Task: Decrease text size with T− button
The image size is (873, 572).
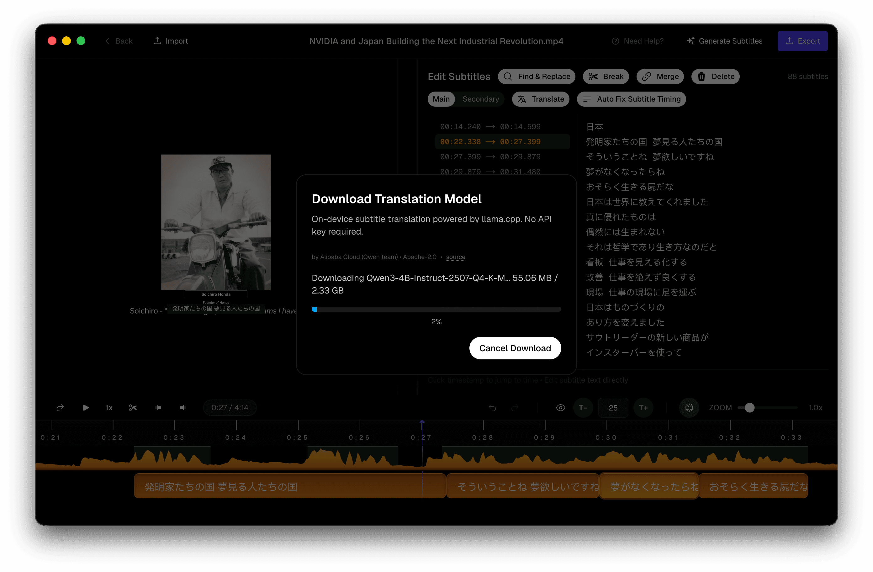Action: pyautogui.click(x=583, y=408)
